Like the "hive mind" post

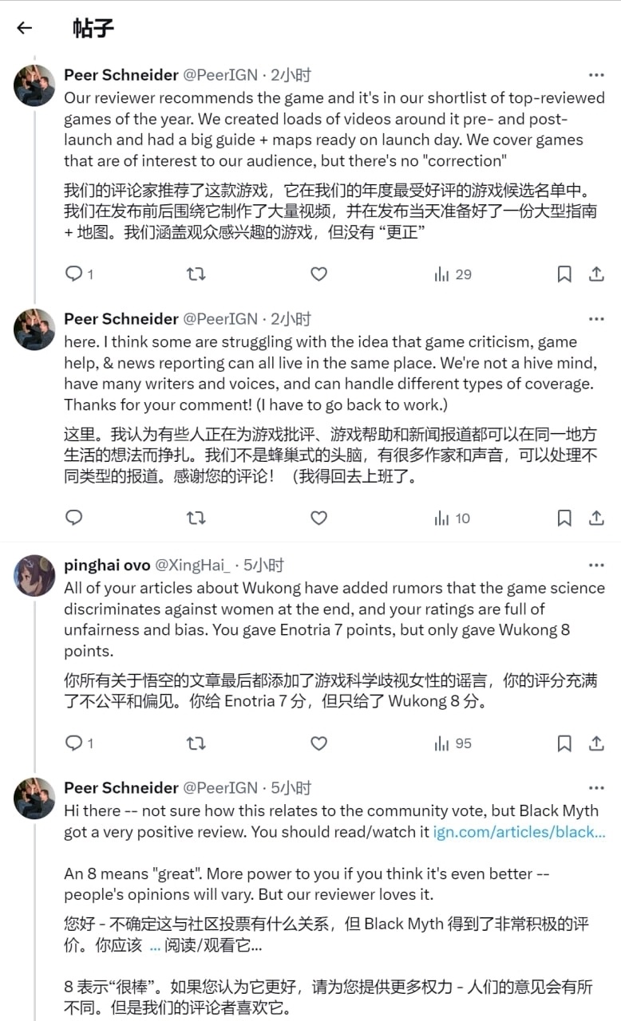(318, 518)
